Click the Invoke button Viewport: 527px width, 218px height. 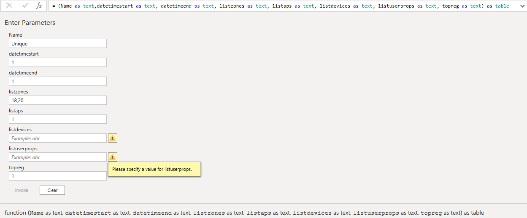point(22,190)
